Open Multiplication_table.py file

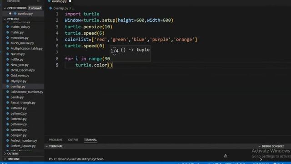pyautogui.click(x=26, y=49)
